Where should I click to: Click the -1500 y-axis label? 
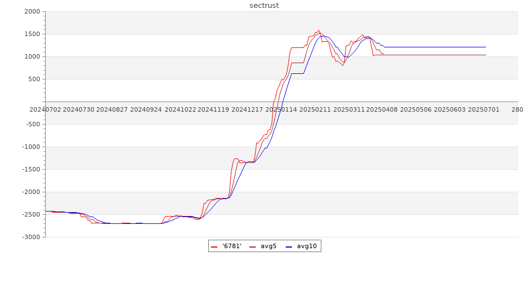tap(31, 170)
